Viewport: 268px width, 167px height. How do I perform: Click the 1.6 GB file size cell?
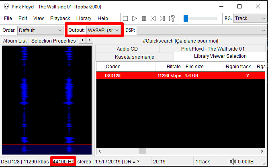[x=191, y=75]
